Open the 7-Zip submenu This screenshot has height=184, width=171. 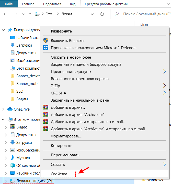(104, 86)
